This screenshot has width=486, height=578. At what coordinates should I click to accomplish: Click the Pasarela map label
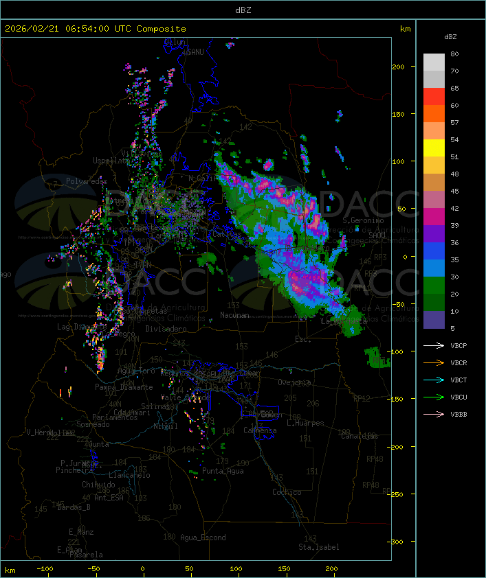coord(86,555)
